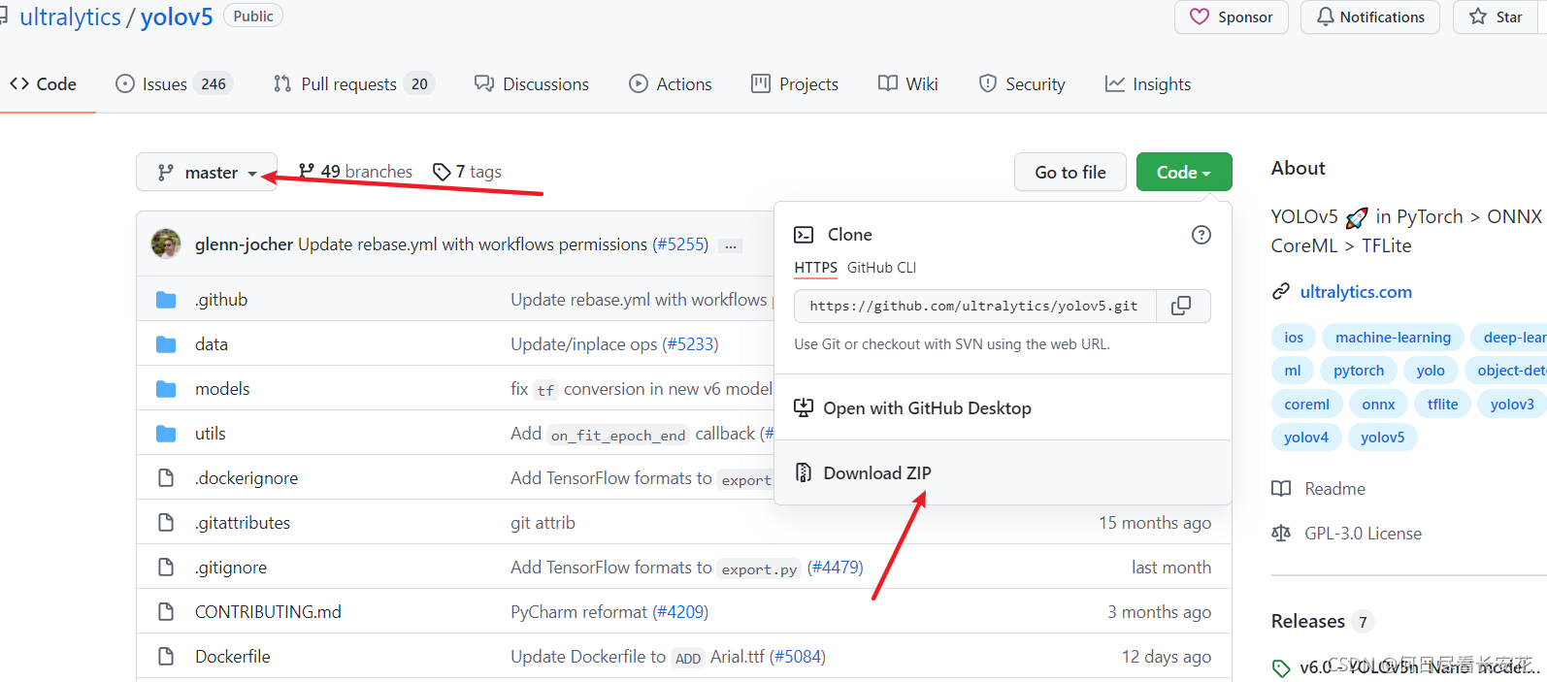Open commit link #4479 on .gitignore row
The image size is (1547, 682).
pos(835,568)
